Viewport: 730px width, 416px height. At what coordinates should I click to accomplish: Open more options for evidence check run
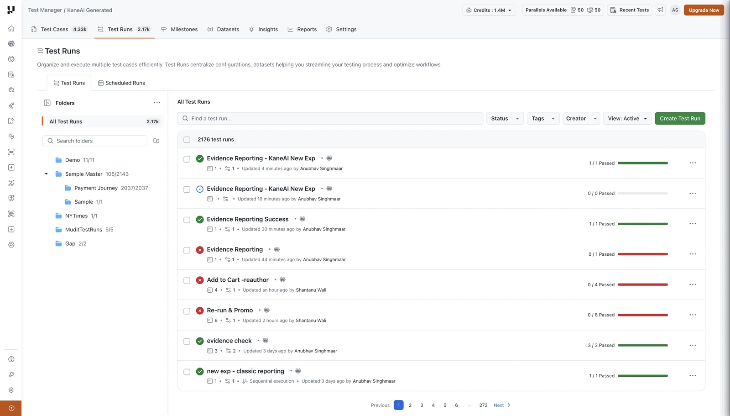coord(693,345)
